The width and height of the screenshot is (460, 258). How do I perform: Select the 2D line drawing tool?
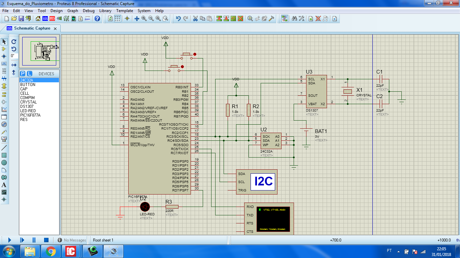pos(4,148)
